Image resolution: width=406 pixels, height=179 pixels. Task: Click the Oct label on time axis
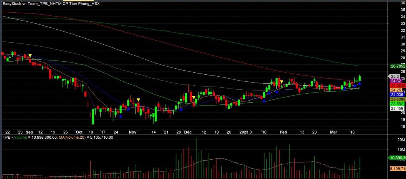click(x=79, y=132)
